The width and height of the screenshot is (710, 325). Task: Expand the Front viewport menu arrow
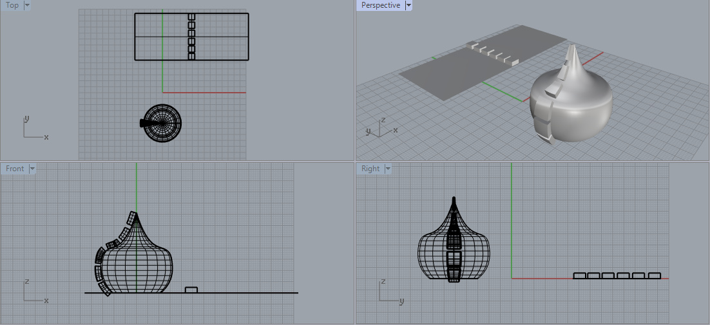[x=32, y=169]
